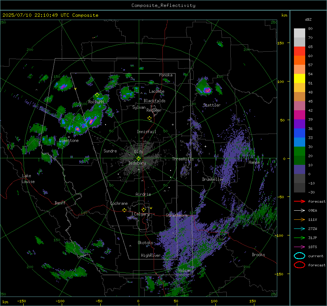Click the Innisfail label

tap(146, 132)
